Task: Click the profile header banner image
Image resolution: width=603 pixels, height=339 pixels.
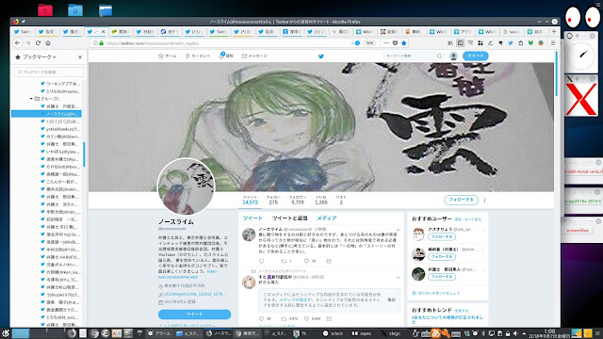Action: [321, 127]
